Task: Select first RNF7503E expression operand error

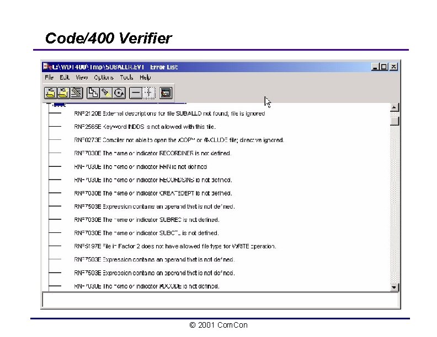Action: (x=154, y=206)
